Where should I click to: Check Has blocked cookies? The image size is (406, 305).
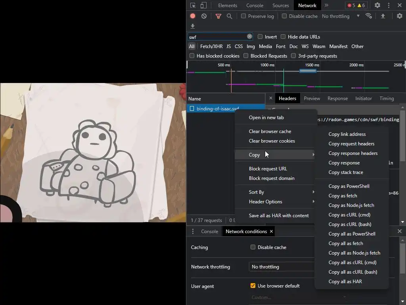192,56
